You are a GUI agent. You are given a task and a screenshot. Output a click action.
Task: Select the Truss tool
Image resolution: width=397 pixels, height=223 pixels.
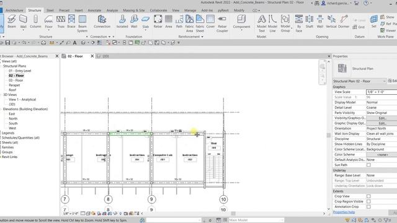[61, 22]
